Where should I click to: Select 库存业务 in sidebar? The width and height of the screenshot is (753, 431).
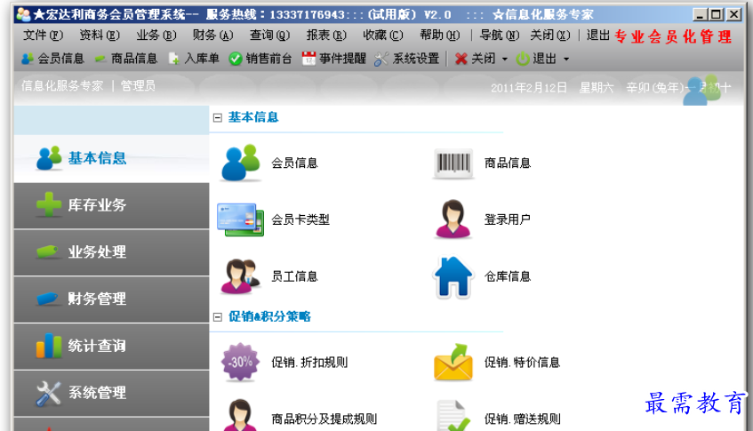pyautogui.click(x=111, y=205)
